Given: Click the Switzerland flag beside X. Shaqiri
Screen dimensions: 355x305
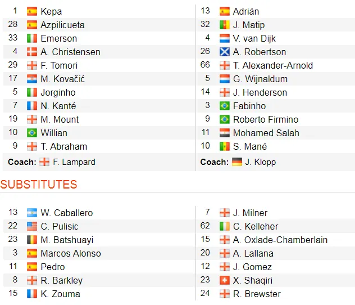Looking at the screenshot, I should 224,280.
